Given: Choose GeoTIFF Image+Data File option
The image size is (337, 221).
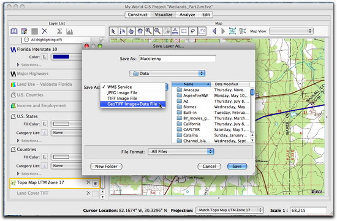Looking at the screenshot, I should [x=133, y=104].
